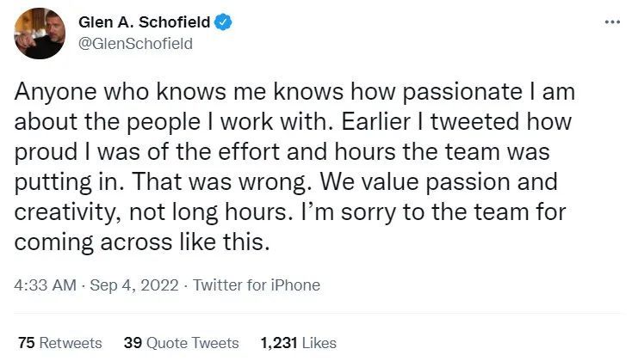View the 75 Retweets list

pos(59,342)
